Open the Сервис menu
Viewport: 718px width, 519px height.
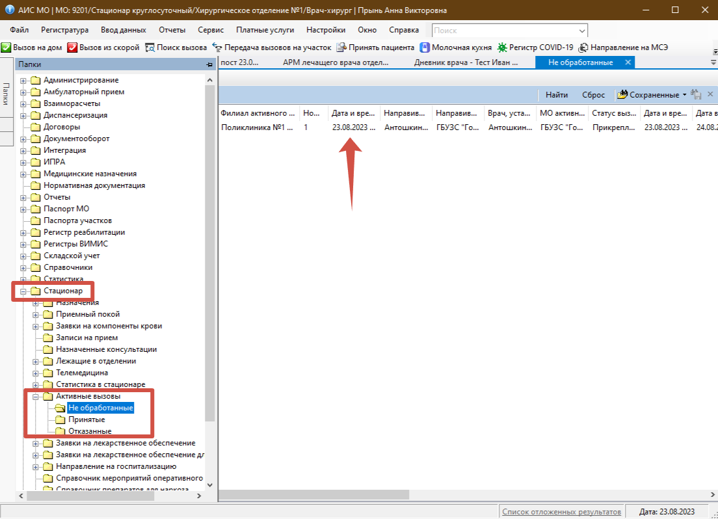click(x=211, y=30)
